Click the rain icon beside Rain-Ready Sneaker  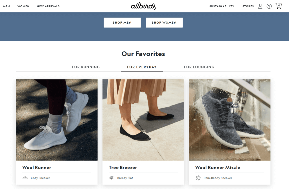(x=198, y=178)
